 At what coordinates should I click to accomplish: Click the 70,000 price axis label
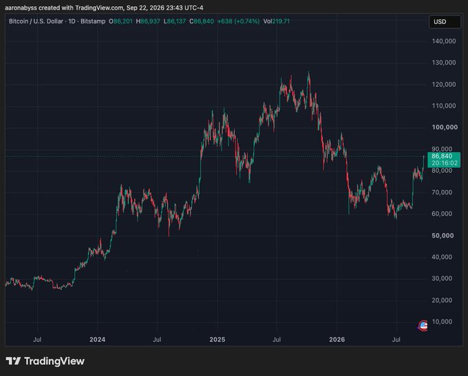coord(442,193)
